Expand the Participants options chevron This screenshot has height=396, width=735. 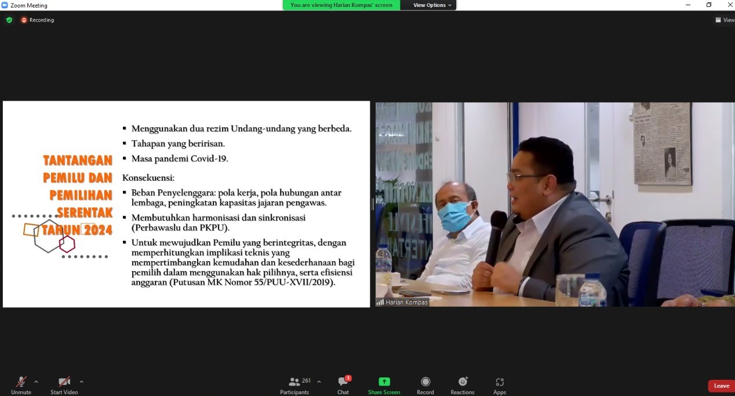tap(319, 382)
